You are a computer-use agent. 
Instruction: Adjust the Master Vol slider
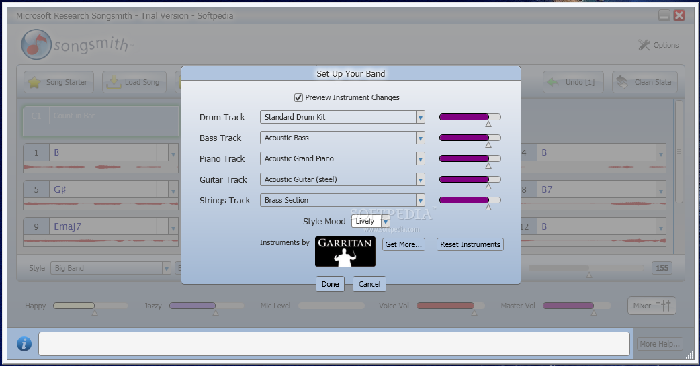[577, 306]
